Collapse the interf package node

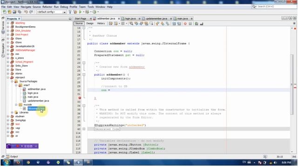[16, 85]
